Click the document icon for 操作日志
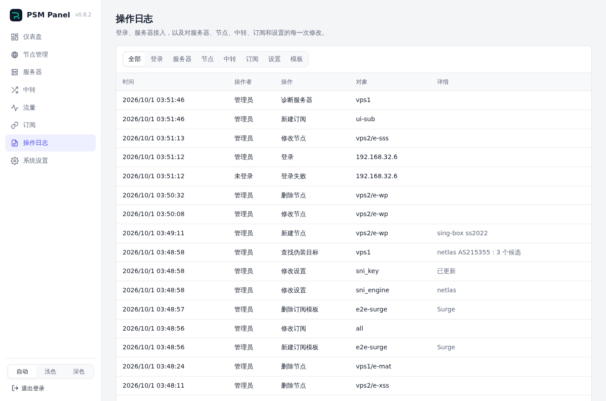This screenshot has height=401, width=606. click(15, 143)
